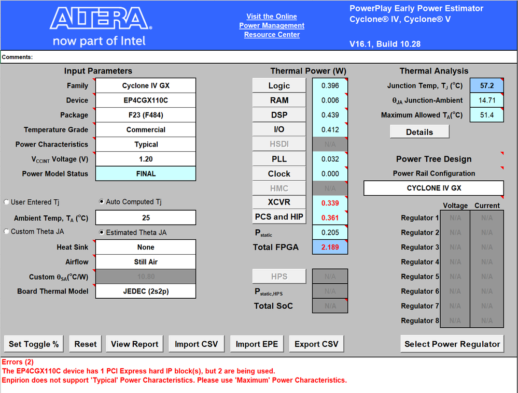The image size is (518, 393).
Task: Click the Errors (2) heading
Action: (18, 362)
